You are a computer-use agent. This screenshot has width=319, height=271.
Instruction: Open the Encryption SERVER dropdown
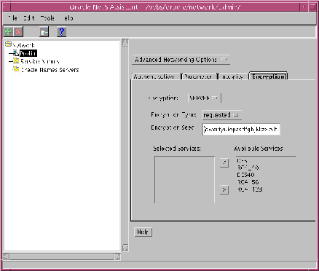[204, 98]
